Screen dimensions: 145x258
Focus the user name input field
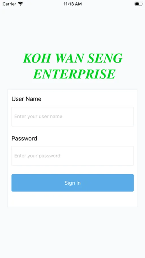(x=73, y=116)
